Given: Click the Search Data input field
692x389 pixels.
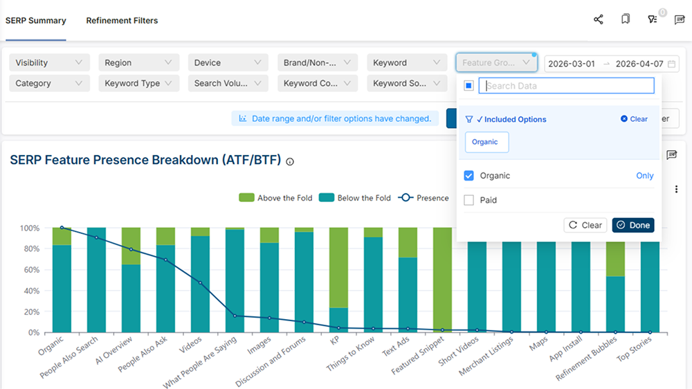Looking at the screenshot, I should tap(566, 86).
